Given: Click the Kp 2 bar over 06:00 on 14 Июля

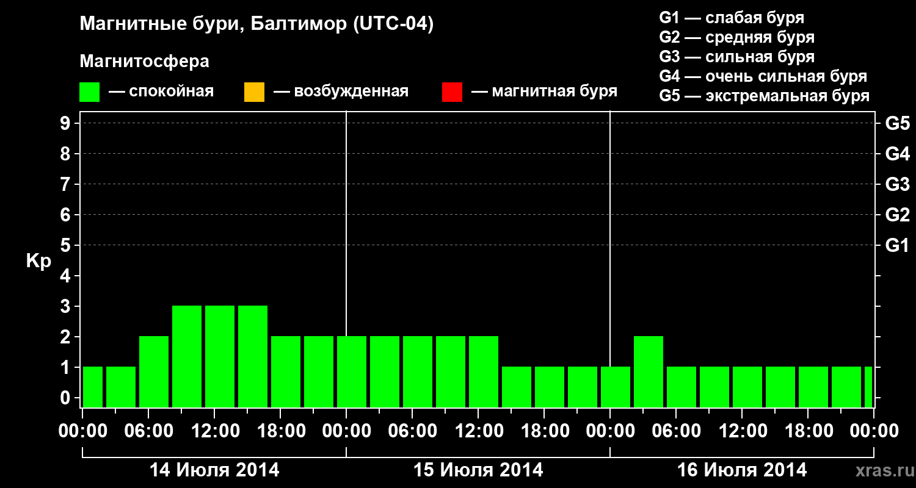Looking at the screenshot, I should pos(154,371).
